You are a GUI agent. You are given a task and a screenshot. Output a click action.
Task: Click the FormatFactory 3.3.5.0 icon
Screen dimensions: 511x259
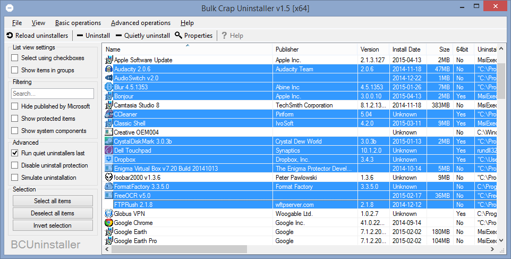109,187
